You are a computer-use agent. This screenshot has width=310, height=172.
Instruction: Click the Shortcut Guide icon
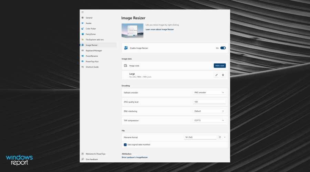coord(83,67)
